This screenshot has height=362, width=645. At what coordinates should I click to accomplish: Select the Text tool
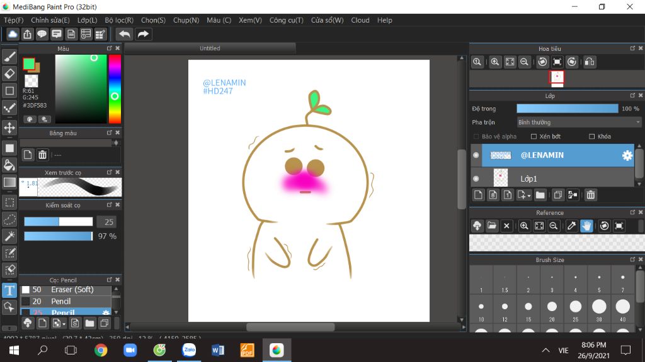pos(9,290)
